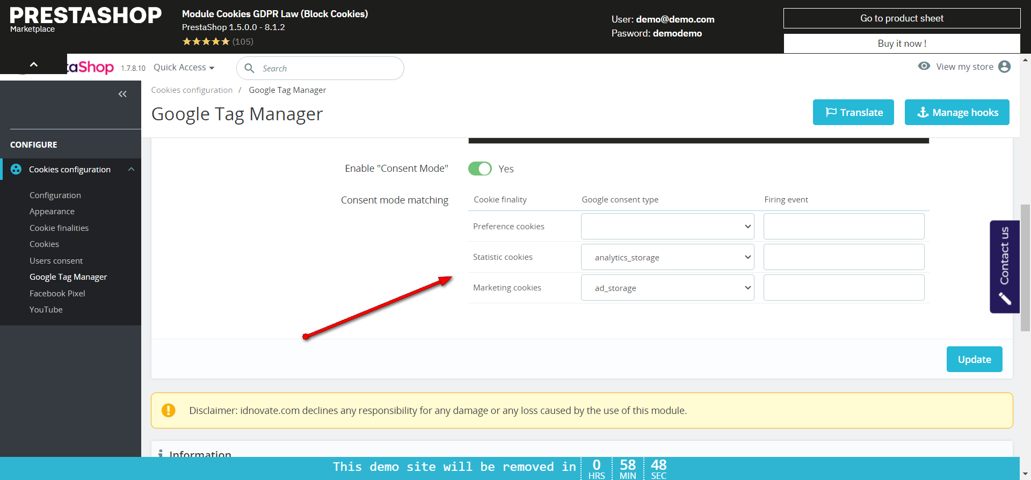Screen dimensions: 1031x480
Task: Click the star rating icons in header
Action: pos(206,41)
